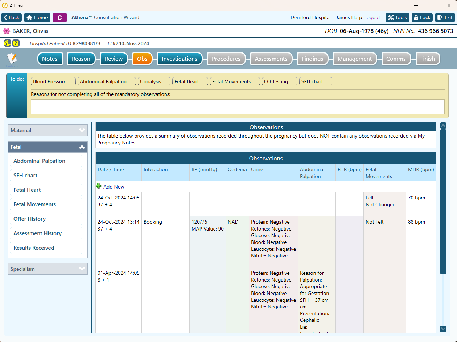Expand the Specialism section
457x342 pixels.
(48, 269)
